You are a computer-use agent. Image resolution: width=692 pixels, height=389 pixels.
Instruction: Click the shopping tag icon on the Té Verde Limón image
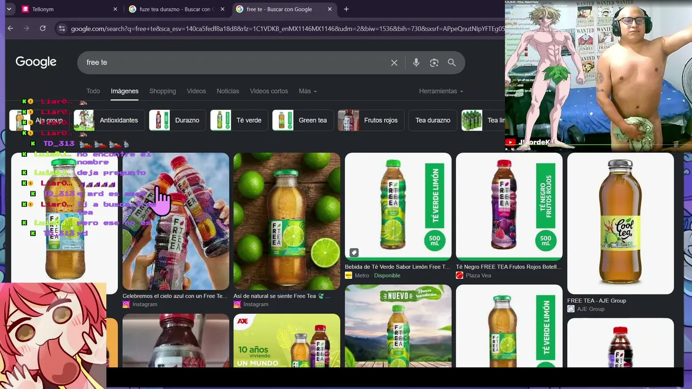(354, 252)
